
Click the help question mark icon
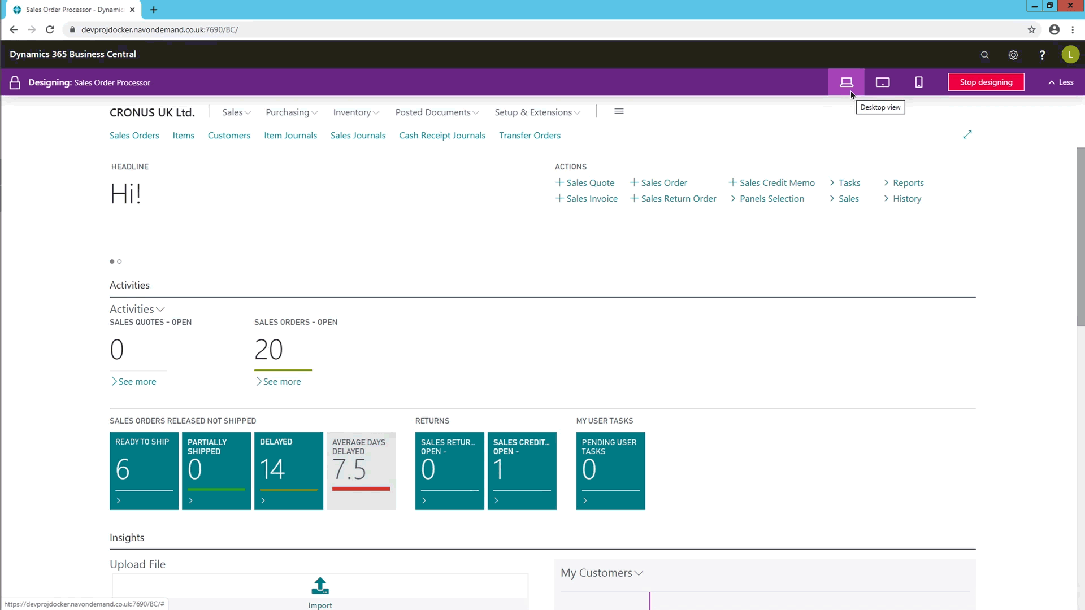click(1042, 54)
